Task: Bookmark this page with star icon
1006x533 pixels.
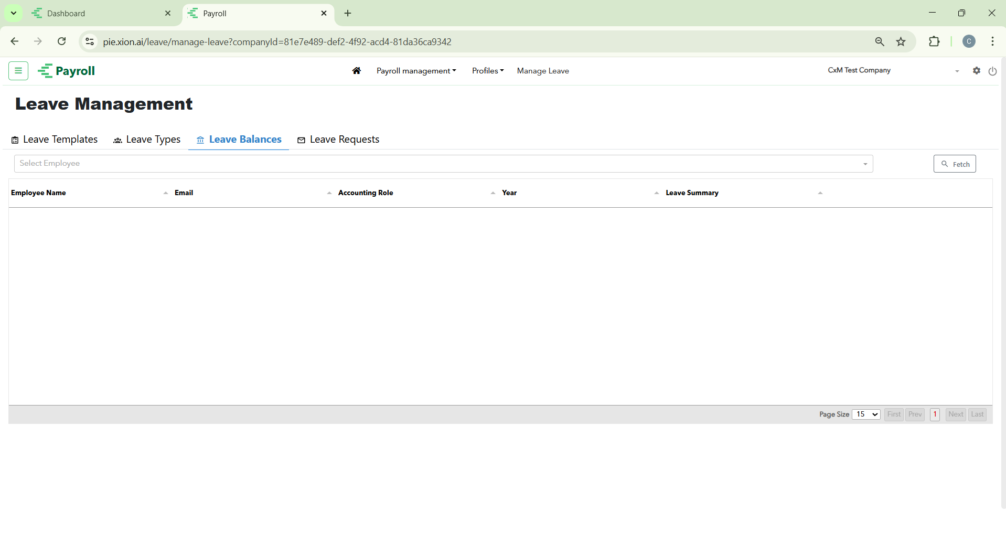Action: (901, 42)
